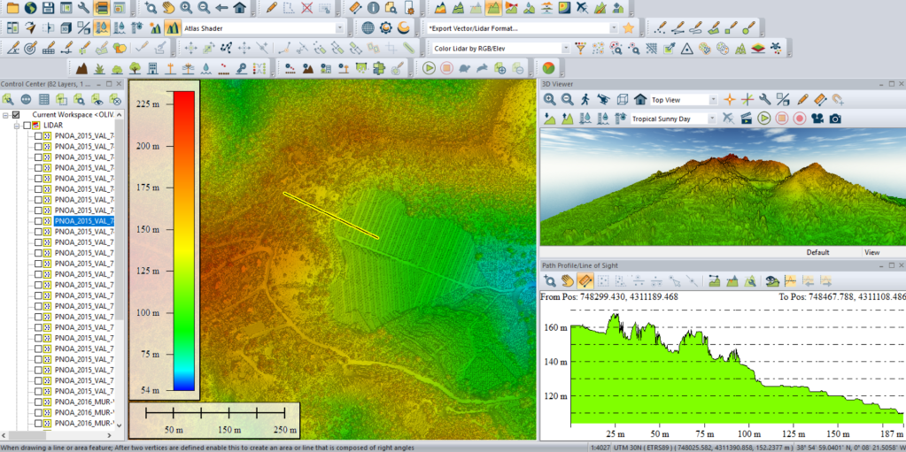Select the Measure ruler tool in top toolbar
906x452 pixels.
click(355, 8)
